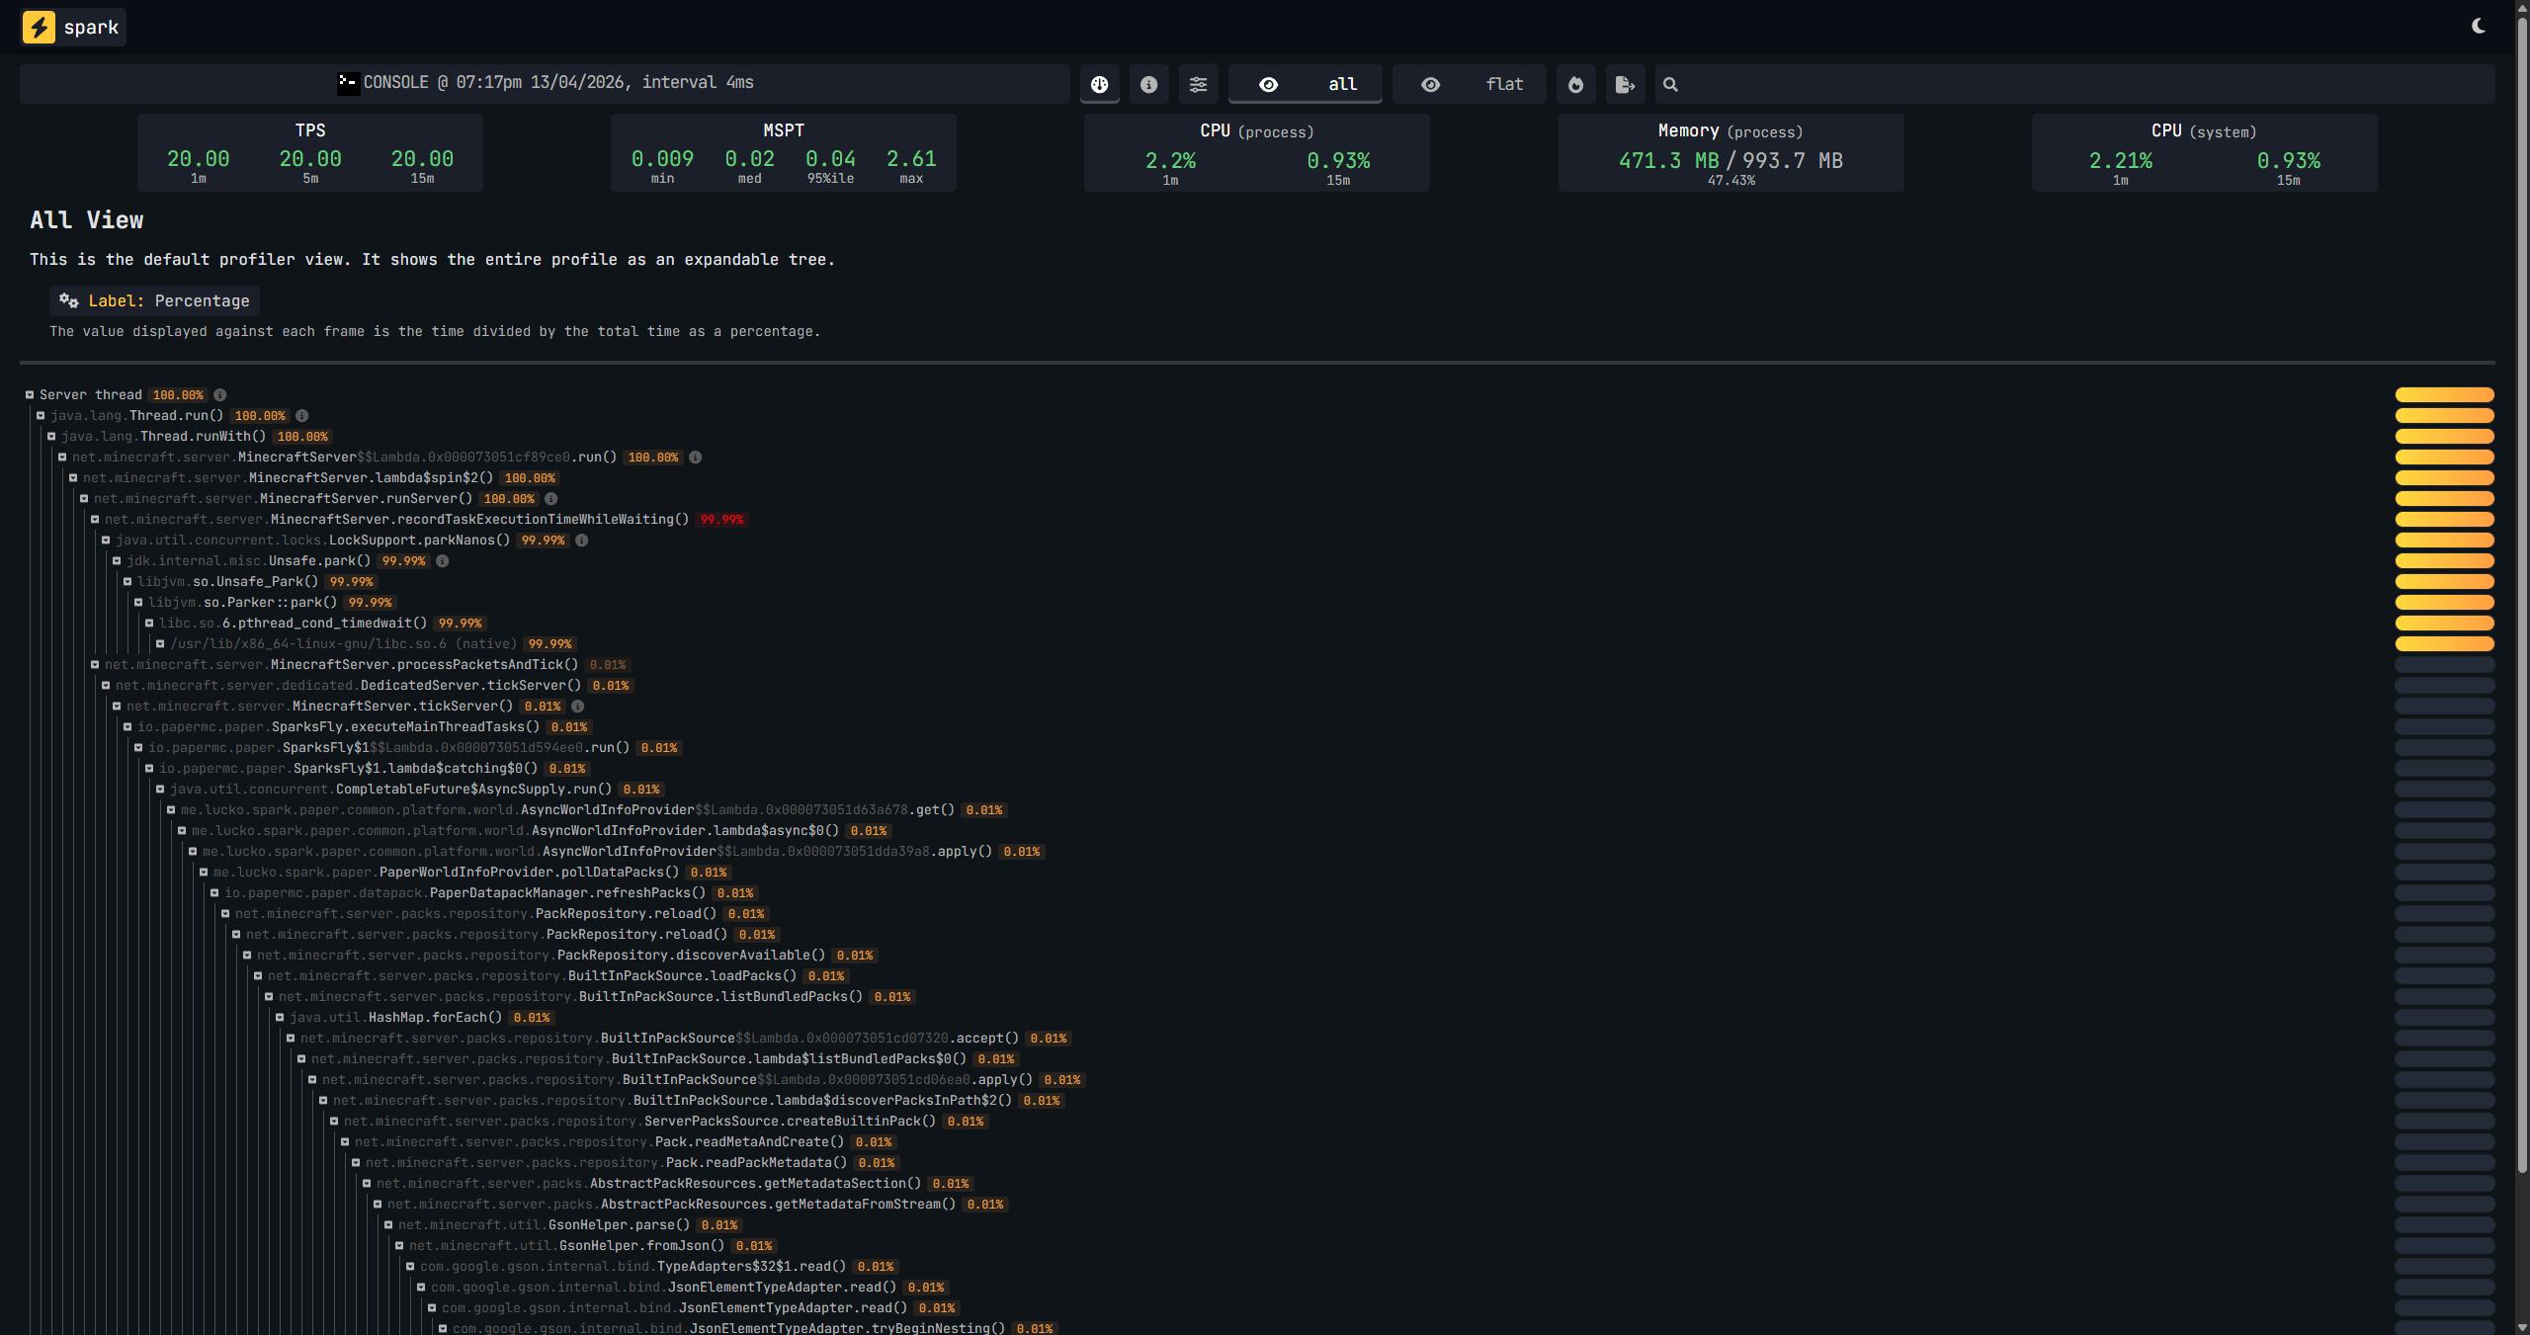Click the export profile icon

coord(1625,85)
